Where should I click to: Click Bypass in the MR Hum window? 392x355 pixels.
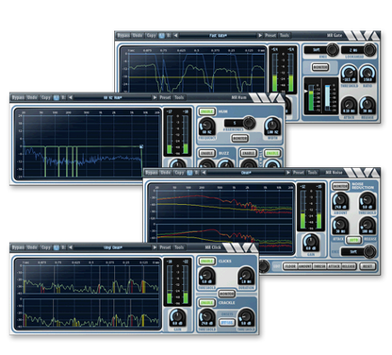(18, 97)
